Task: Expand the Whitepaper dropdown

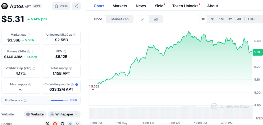Action: click(x=64, y=114)
